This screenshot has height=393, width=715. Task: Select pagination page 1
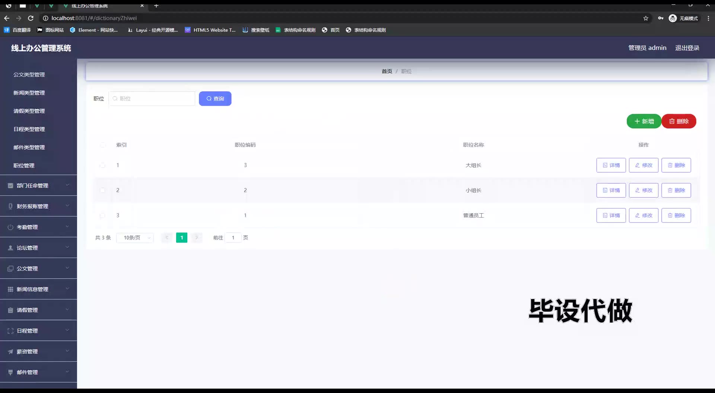(182, 237)
